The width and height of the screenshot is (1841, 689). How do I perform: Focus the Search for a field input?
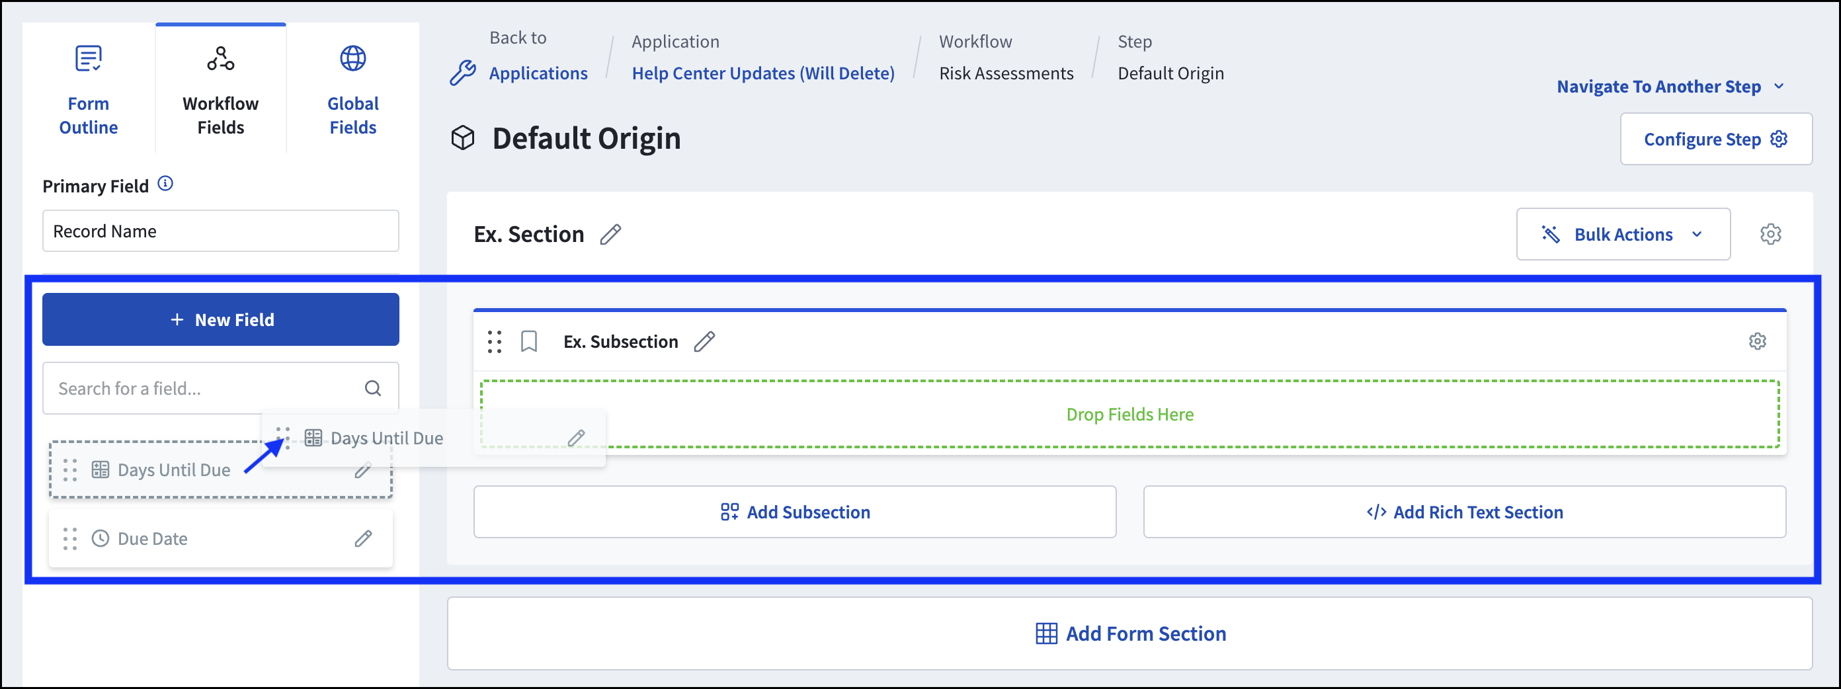221,388
